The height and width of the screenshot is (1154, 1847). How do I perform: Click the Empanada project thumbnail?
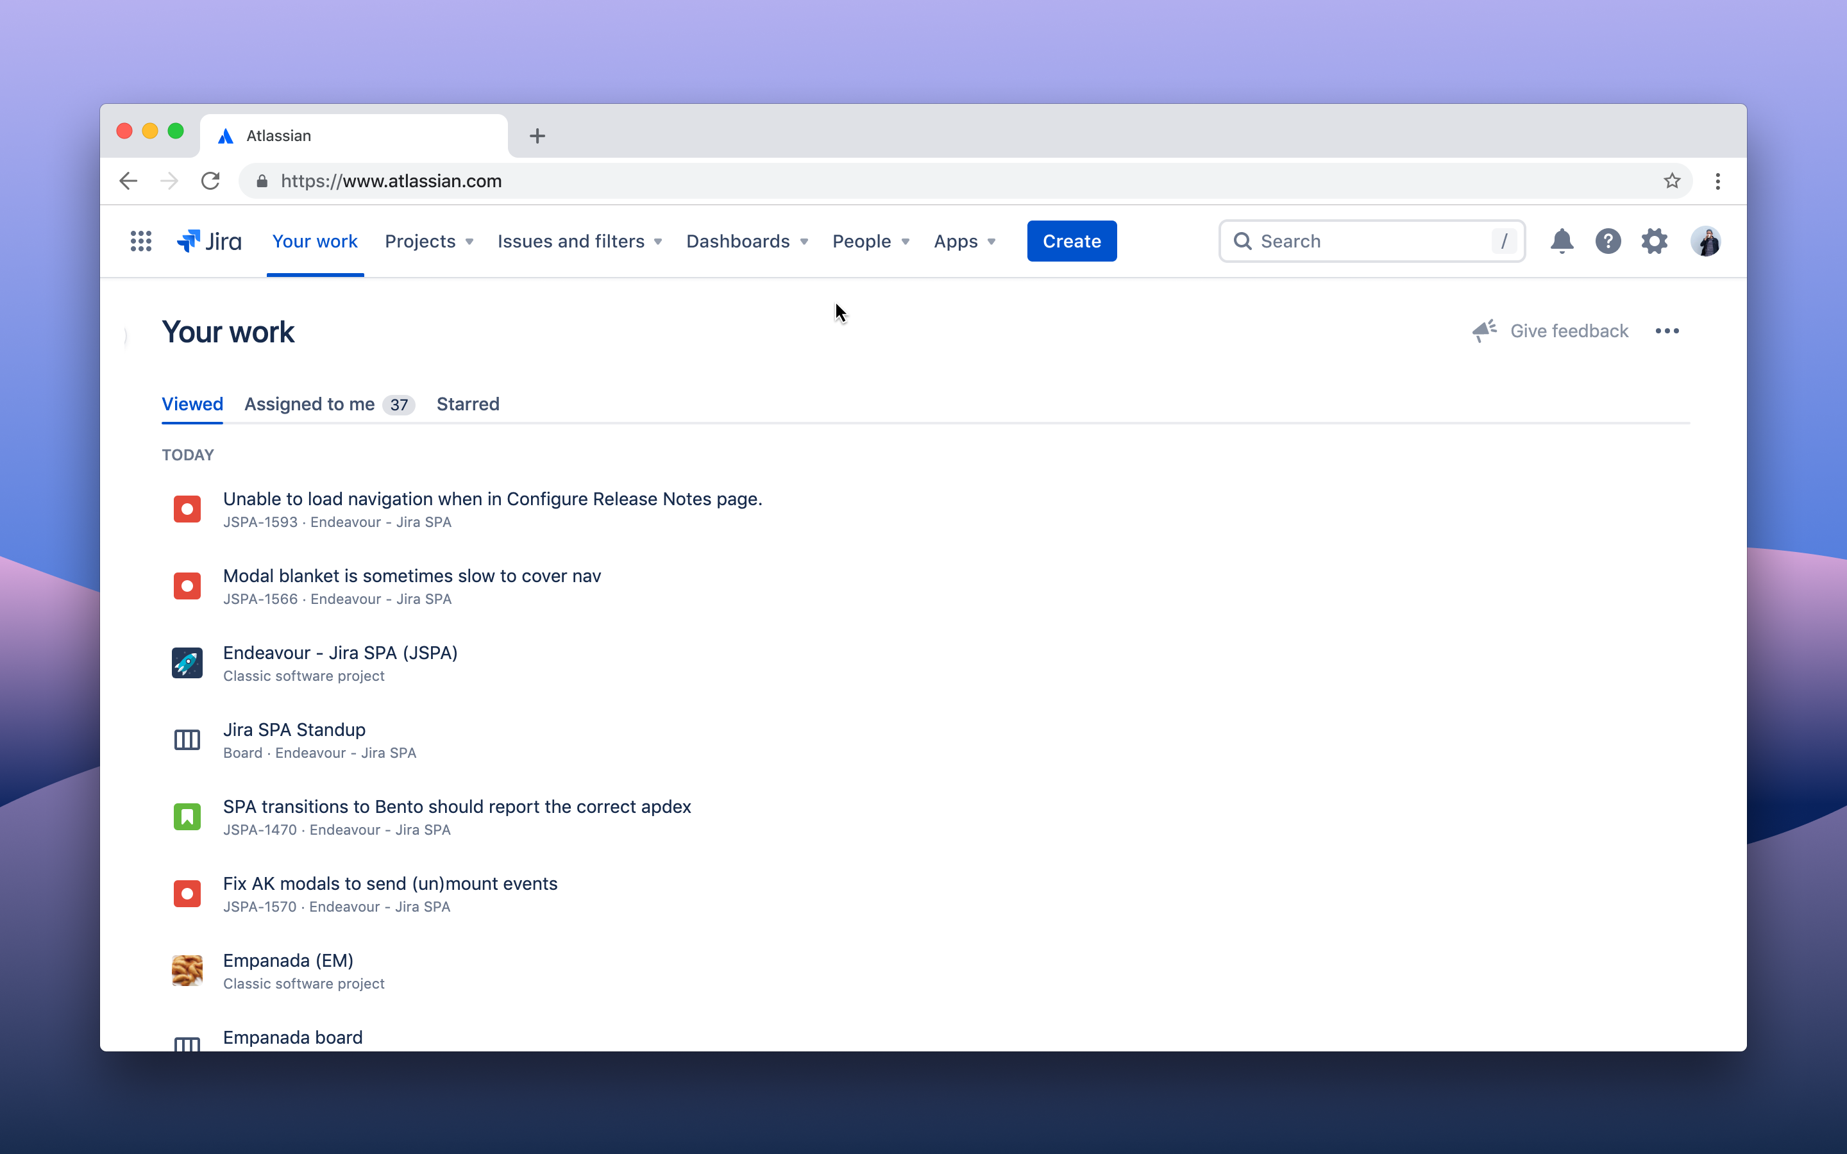tap(187, 970)
